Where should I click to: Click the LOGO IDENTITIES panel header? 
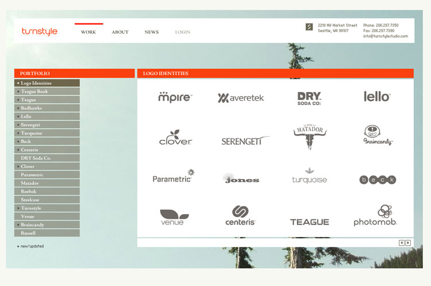coord(275,74)
